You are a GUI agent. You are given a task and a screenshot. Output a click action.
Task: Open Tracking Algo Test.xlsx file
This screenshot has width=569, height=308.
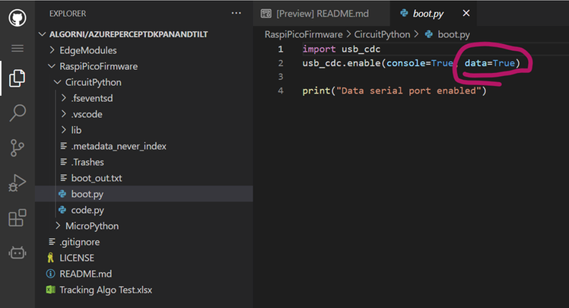click(106, 290)
